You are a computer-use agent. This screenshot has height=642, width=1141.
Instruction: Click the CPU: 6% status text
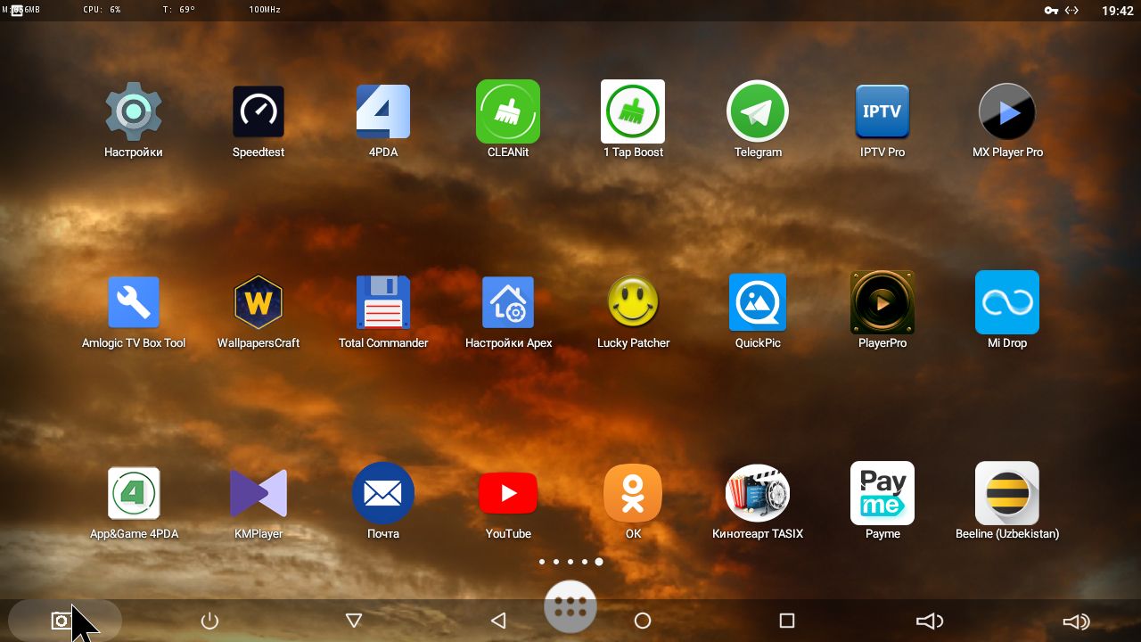pos(102,10)
